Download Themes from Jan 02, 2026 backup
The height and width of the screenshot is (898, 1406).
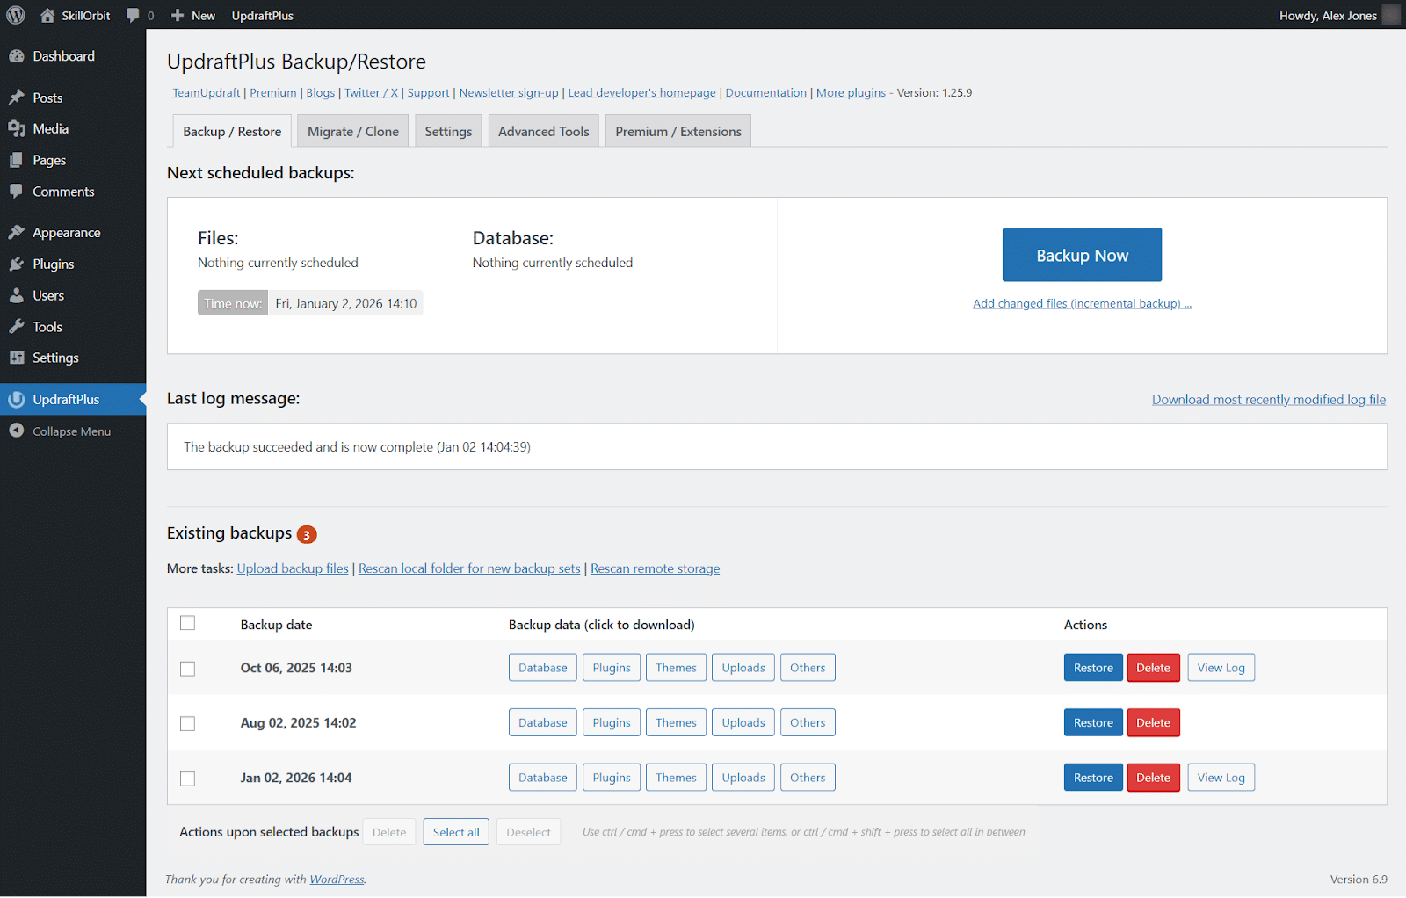676,778
